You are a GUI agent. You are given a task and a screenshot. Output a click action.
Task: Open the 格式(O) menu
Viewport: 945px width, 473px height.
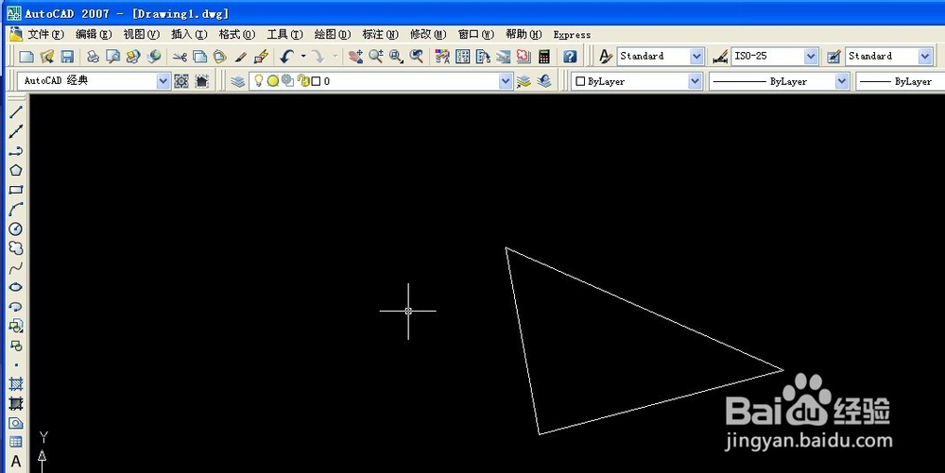(237, 34)
